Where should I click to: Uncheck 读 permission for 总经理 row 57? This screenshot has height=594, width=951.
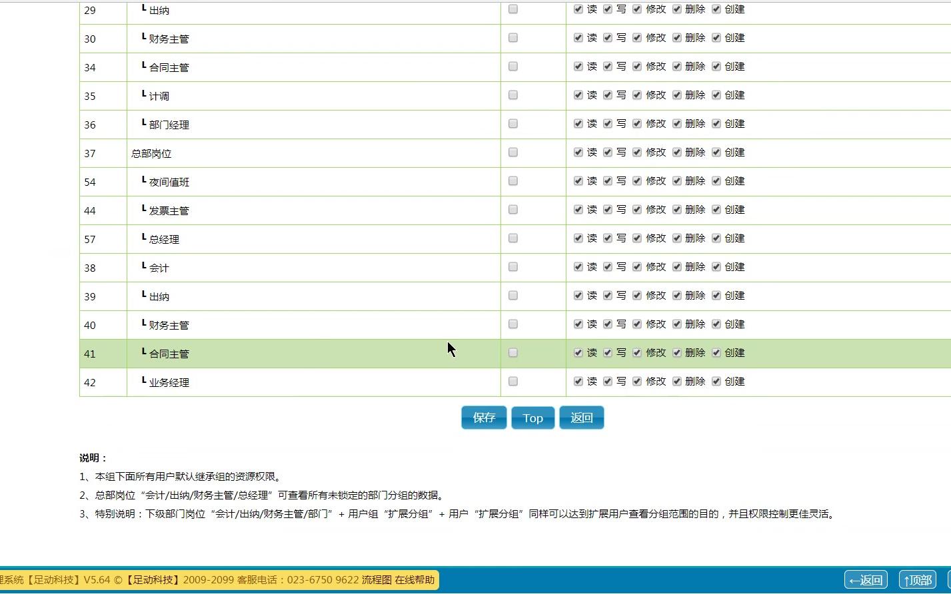(x=578, y=238)
